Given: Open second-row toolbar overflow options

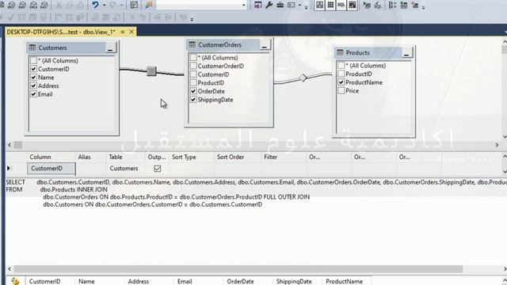Looking at the screenshot, I should coord(192,19).
